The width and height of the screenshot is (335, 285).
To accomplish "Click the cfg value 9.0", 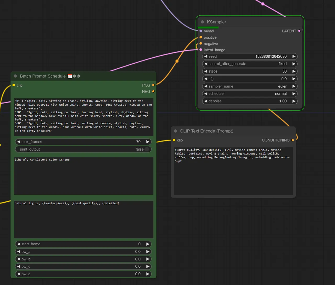I will pos(284,79).
